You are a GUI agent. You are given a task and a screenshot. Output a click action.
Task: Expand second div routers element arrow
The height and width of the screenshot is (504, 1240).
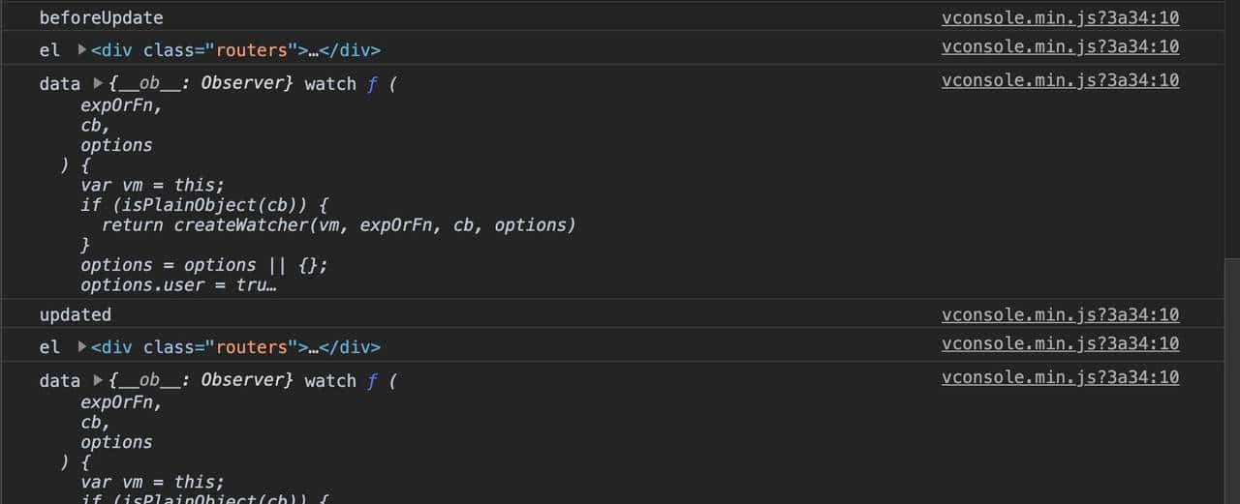(x=82, y=347)
